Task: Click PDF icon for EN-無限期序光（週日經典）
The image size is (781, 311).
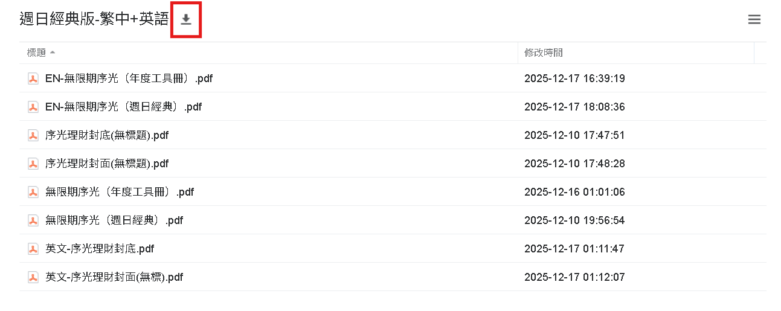Action: coord(33,107)
